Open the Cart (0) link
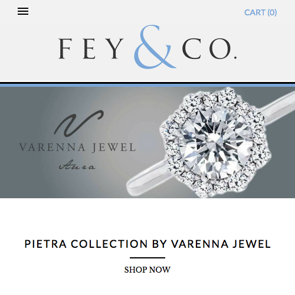 tap(261, 12)
